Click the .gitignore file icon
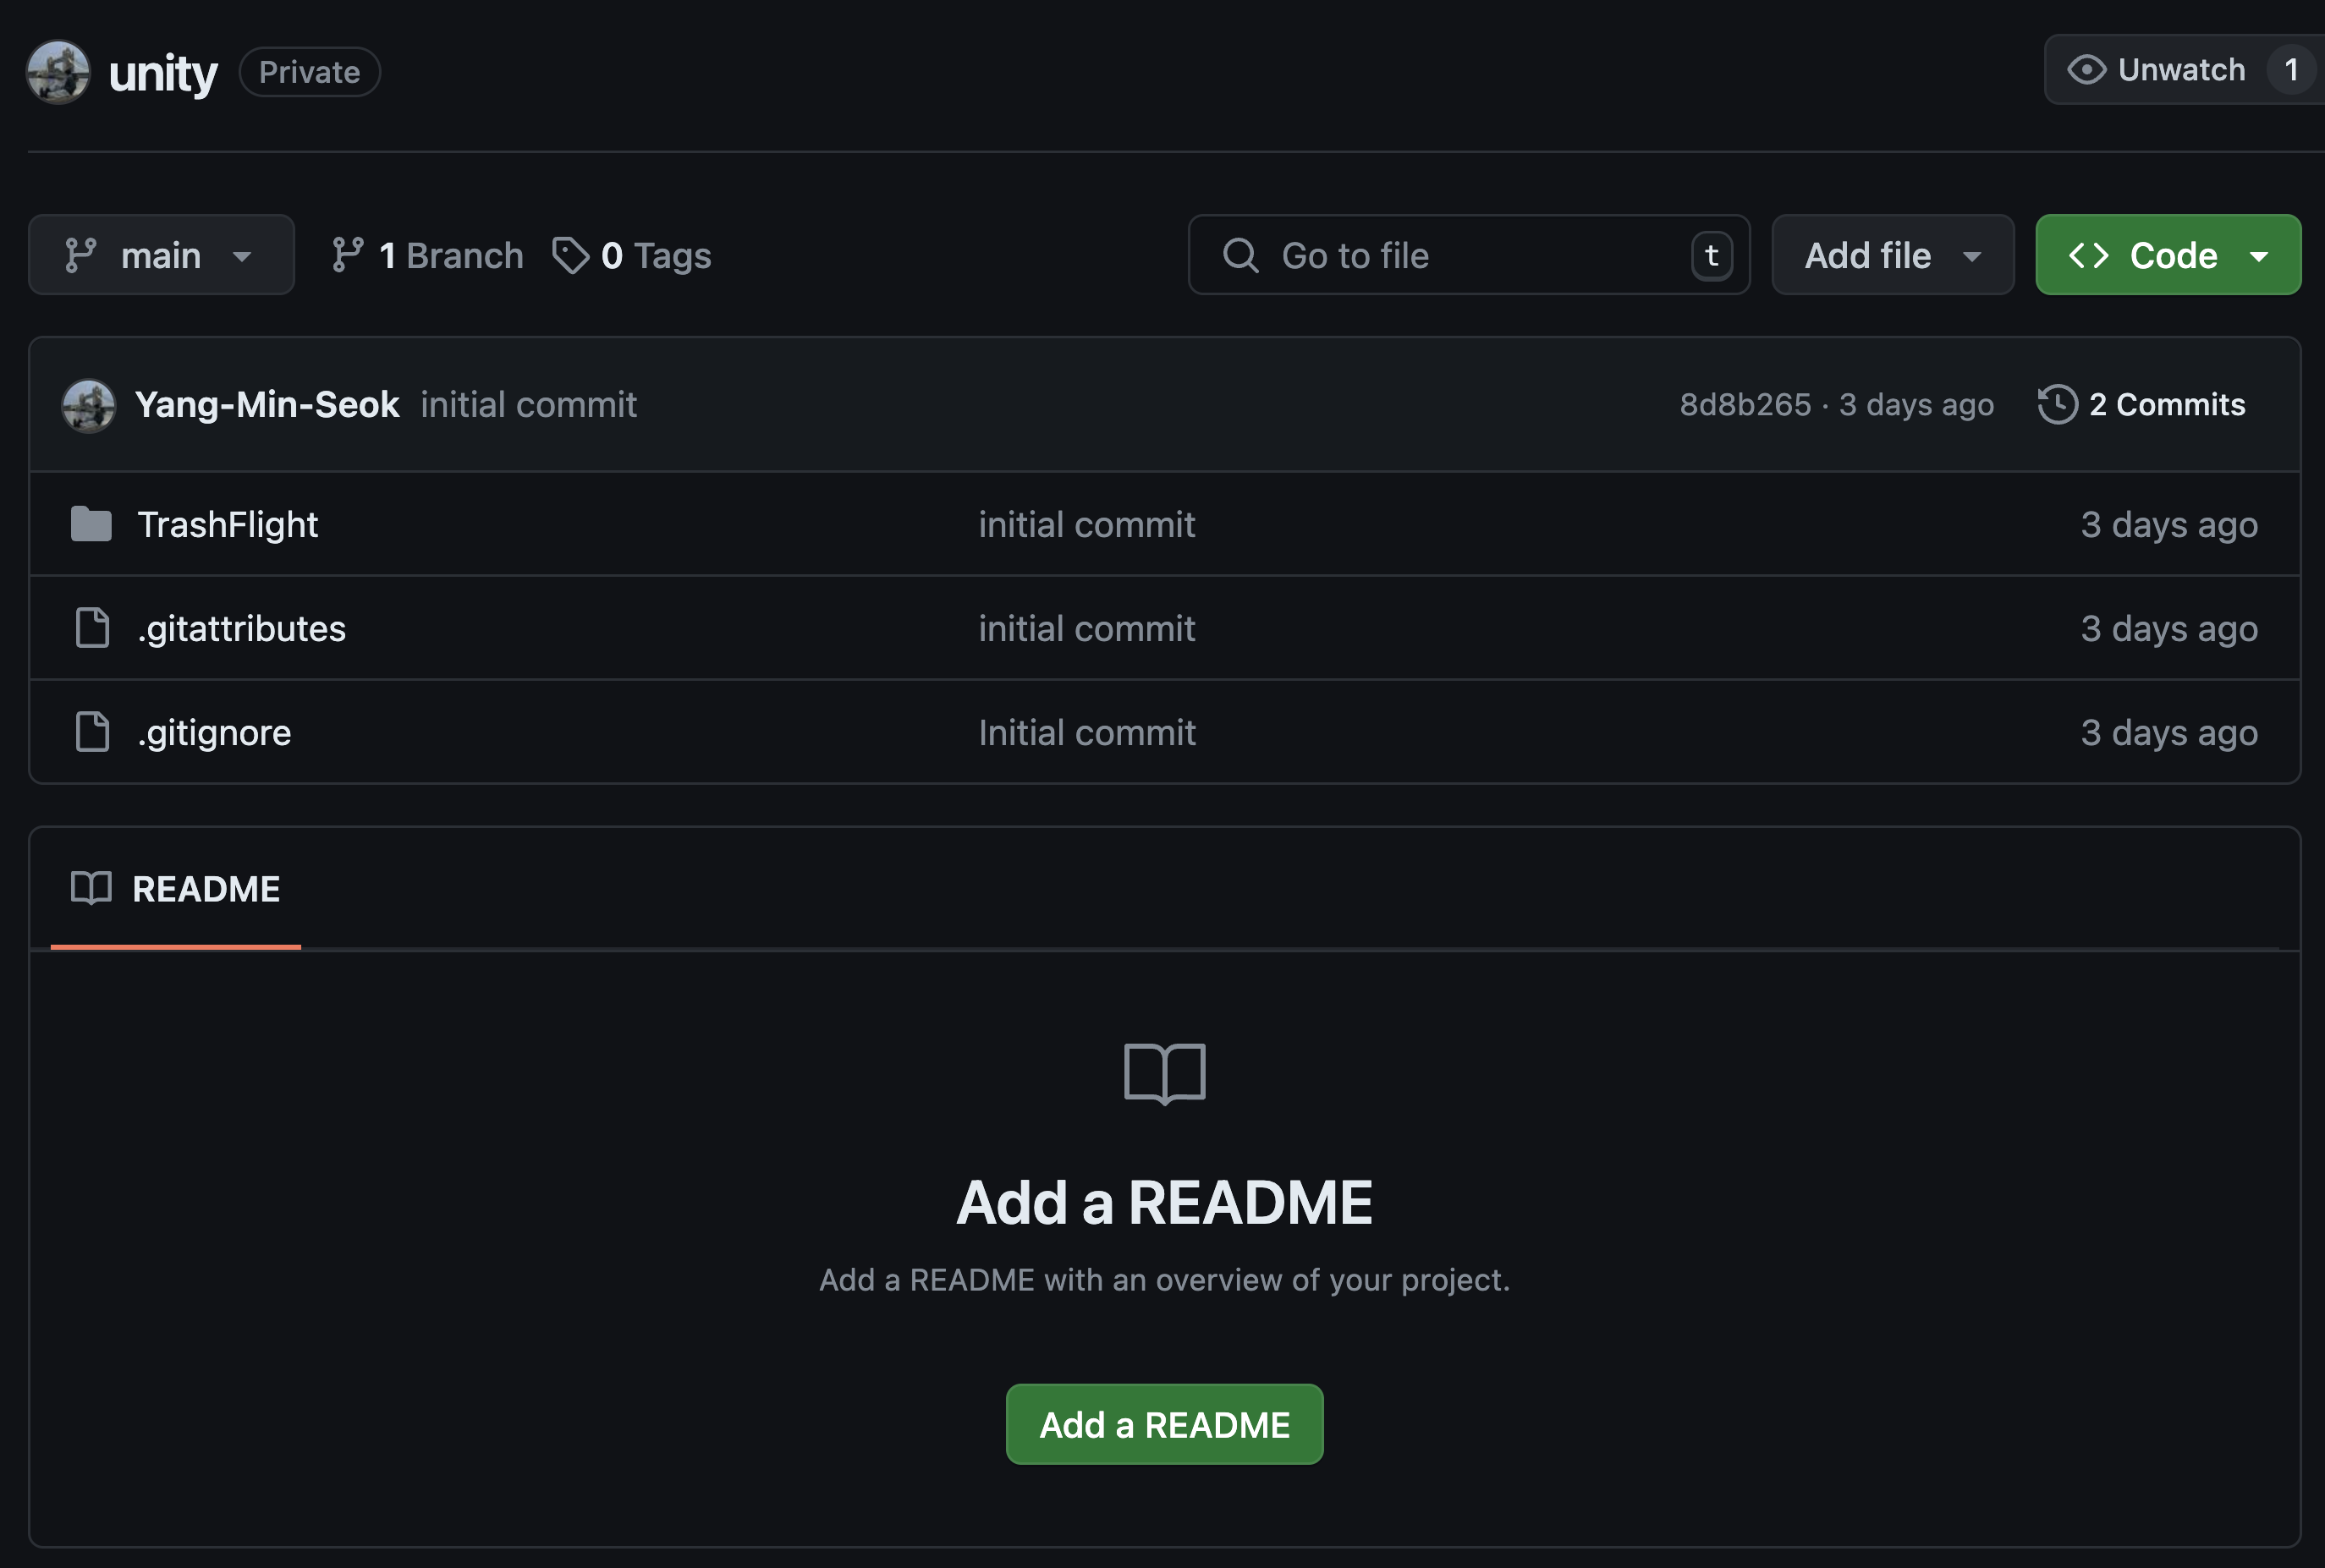 [x=92, y=732]
